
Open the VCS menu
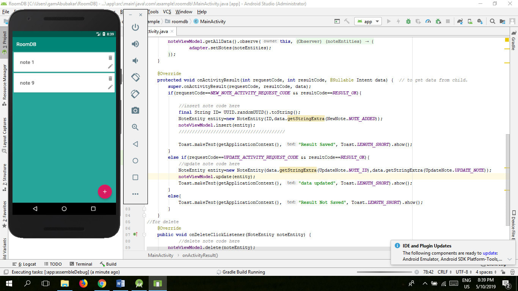[x=167, y=12]
